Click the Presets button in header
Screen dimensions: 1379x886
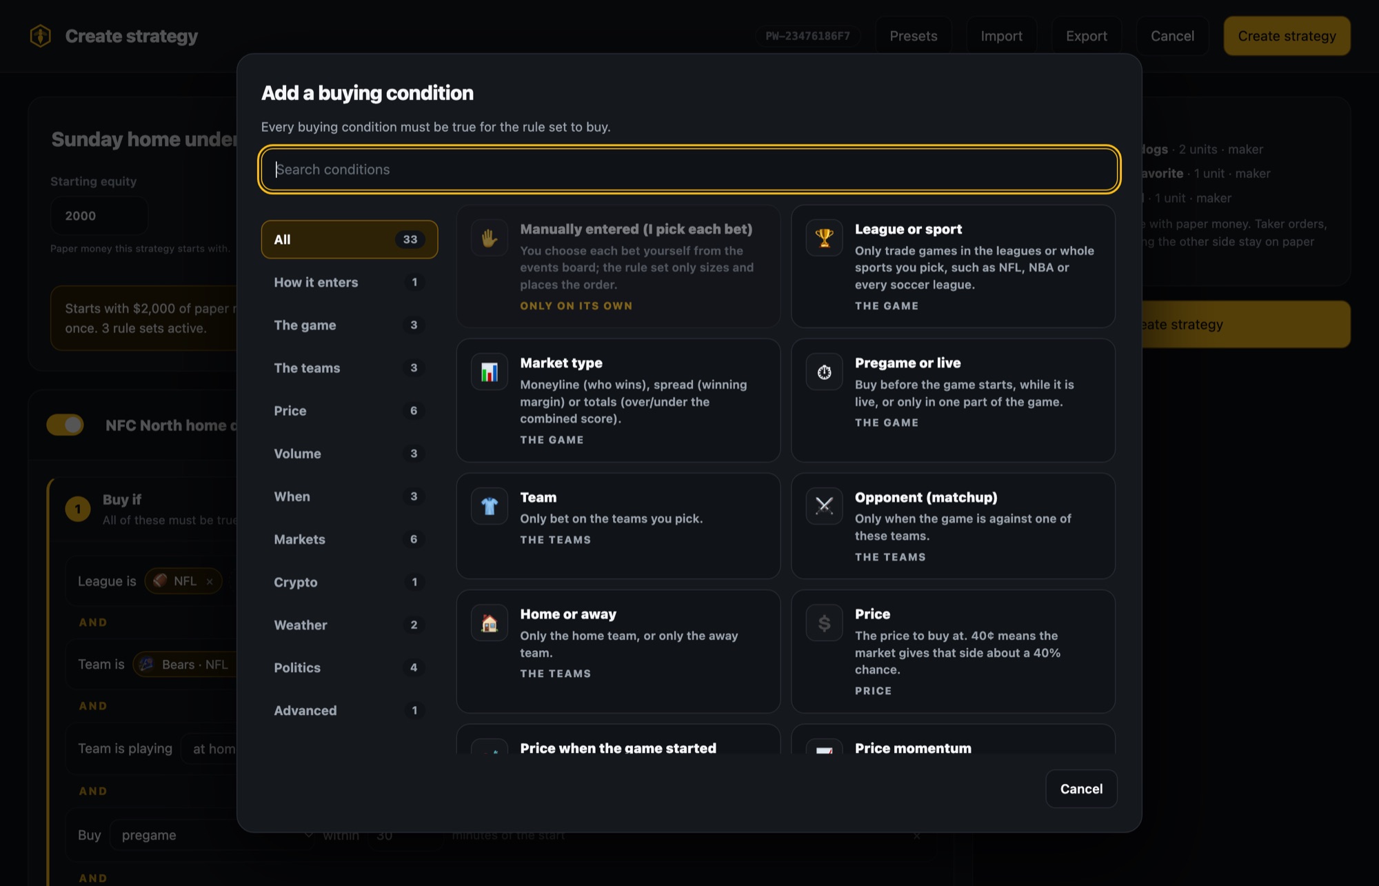coord(914,36)
